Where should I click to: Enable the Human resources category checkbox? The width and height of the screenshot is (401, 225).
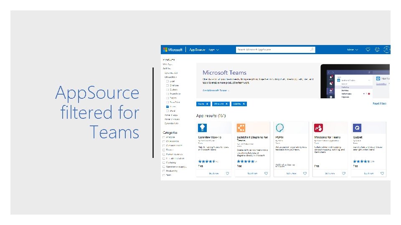click(164, 154)
